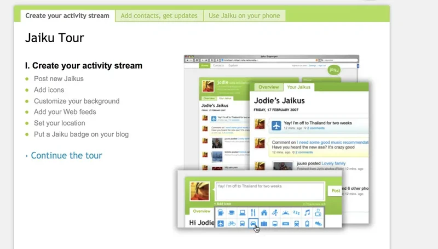Viewport: 438px width, 249px height.
Task: Expand the Add icon picker
Action: tap(224, 203)
